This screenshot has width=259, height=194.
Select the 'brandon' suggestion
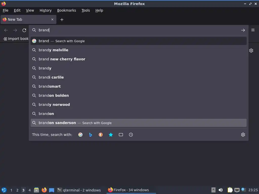138,114
